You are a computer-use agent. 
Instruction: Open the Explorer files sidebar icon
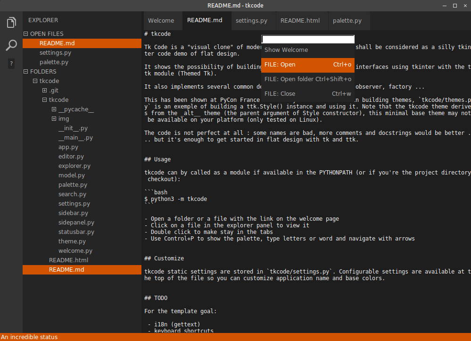coord(11,23)
